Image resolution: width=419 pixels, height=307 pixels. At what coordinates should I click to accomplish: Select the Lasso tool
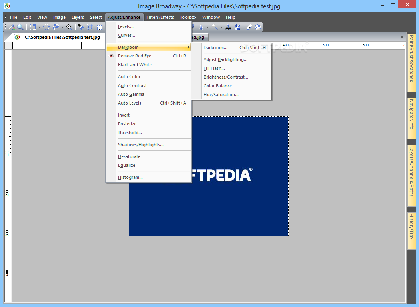click(x=56, y=27)
